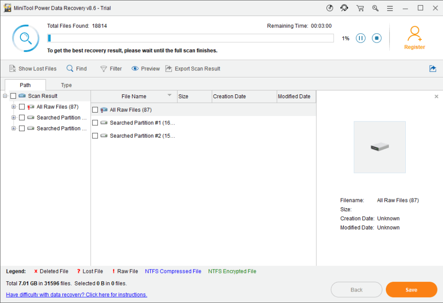This screenshot has height=303, width=443.
Task: Check Searched Partition #1 checkbox in list
Action: pos(95,123)
